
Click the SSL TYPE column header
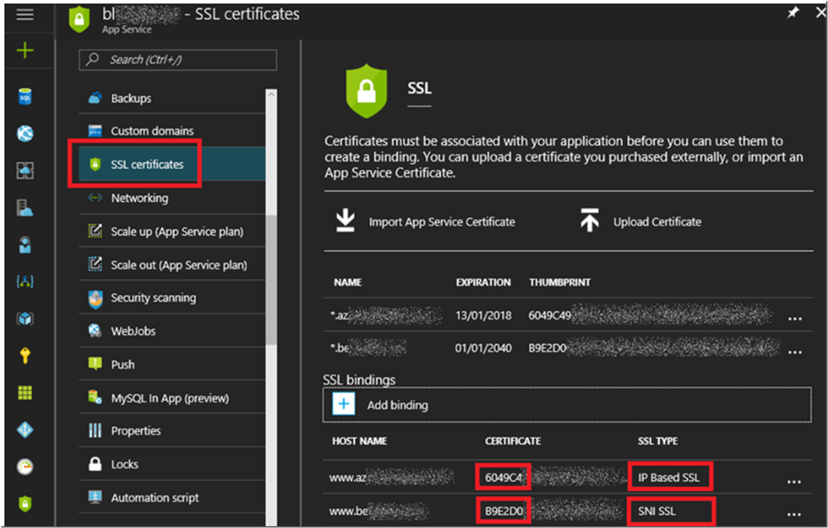tap(658, 441)
